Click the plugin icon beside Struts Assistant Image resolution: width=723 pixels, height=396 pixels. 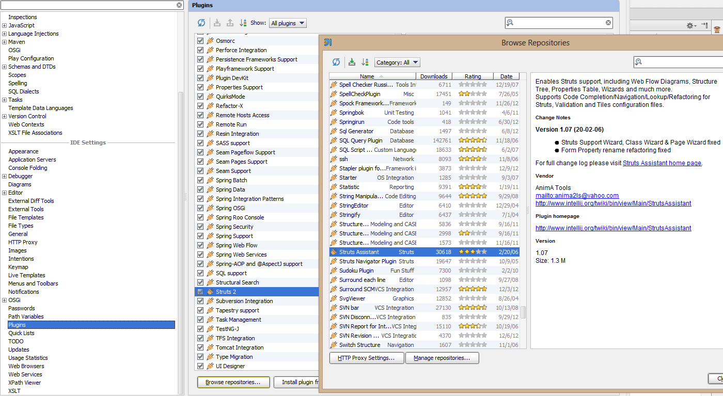[x=334, y=252]
